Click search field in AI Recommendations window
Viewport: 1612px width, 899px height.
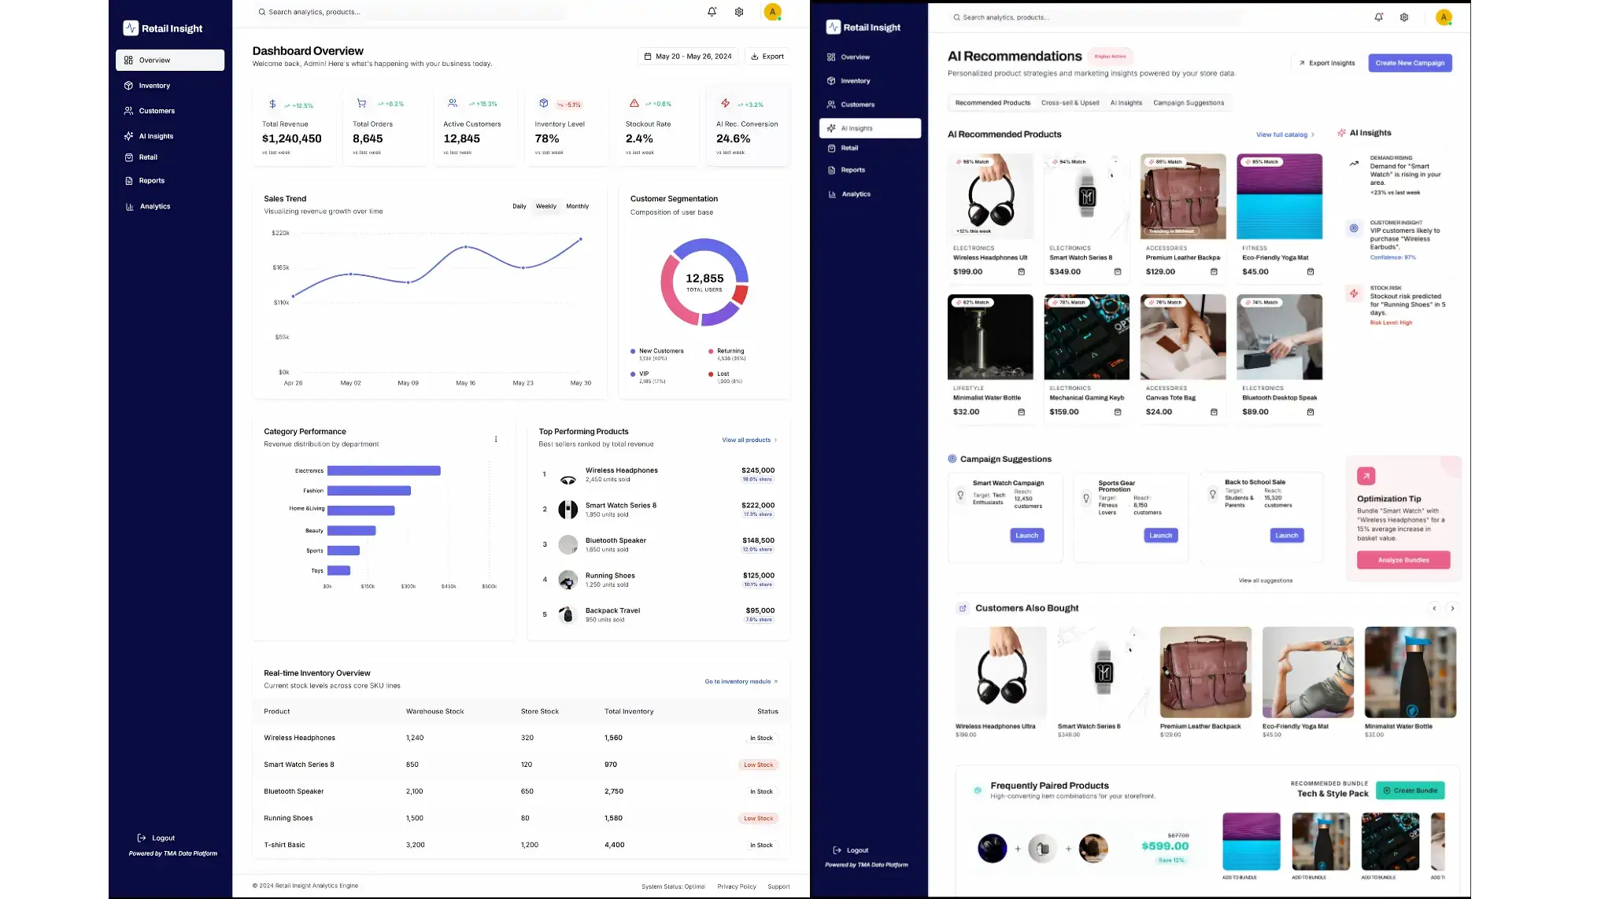pyautogui.click(x=1097, y=17)
